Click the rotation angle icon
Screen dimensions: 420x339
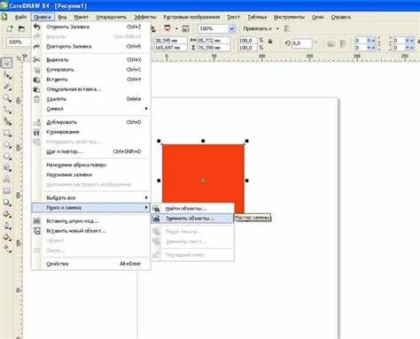pyautogui.click(x=288, y=43)
